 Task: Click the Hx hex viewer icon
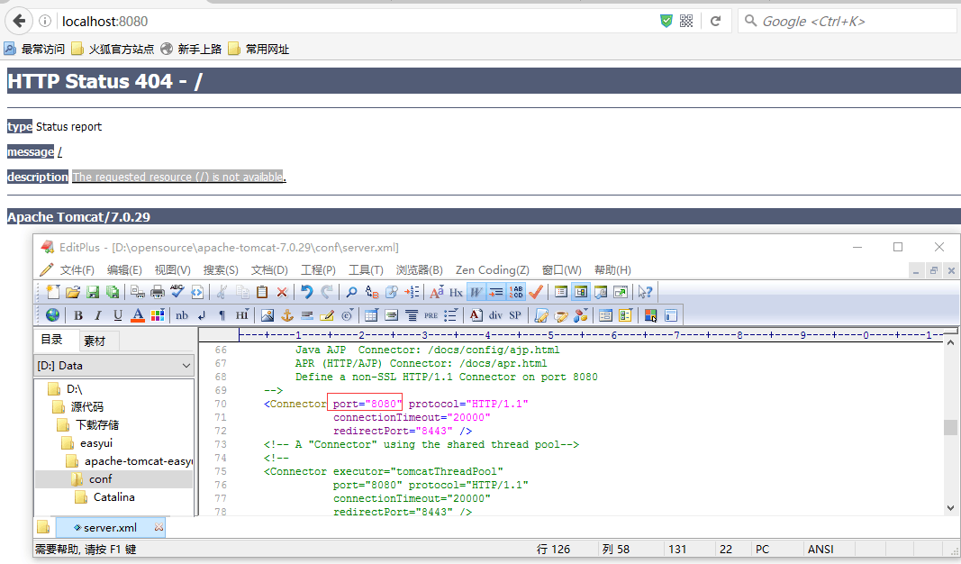pos(456,293)
